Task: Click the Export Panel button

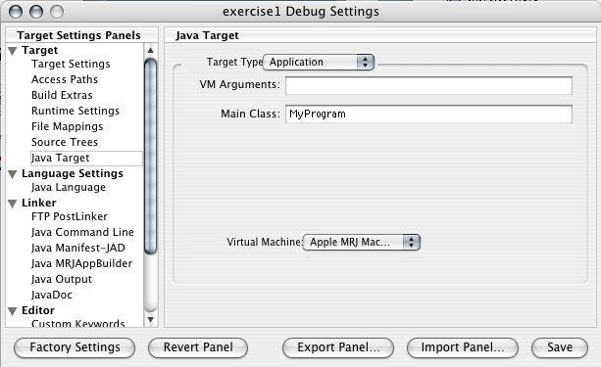Action: (338, 347)
